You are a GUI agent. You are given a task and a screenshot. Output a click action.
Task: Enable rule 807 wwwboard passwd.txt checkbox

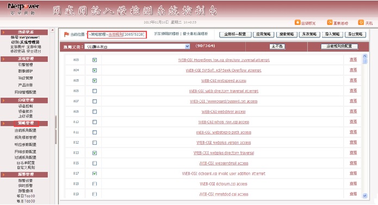click(x=95, y=101)
